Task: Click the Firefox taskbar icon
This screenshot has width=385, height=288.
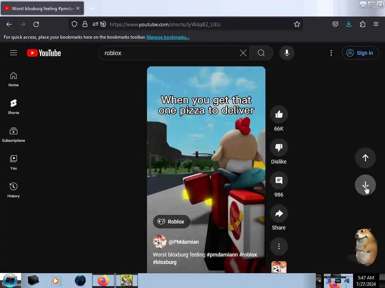Action: (103, 280)
